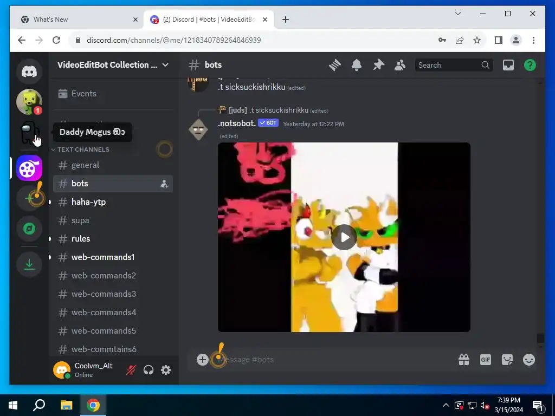Open the rules channel
This screenshot has height=416, width=555.
113,239
